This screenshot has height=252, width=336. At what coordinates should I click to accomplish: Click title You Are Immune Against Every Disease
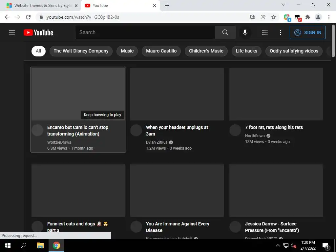pos(178,227)
